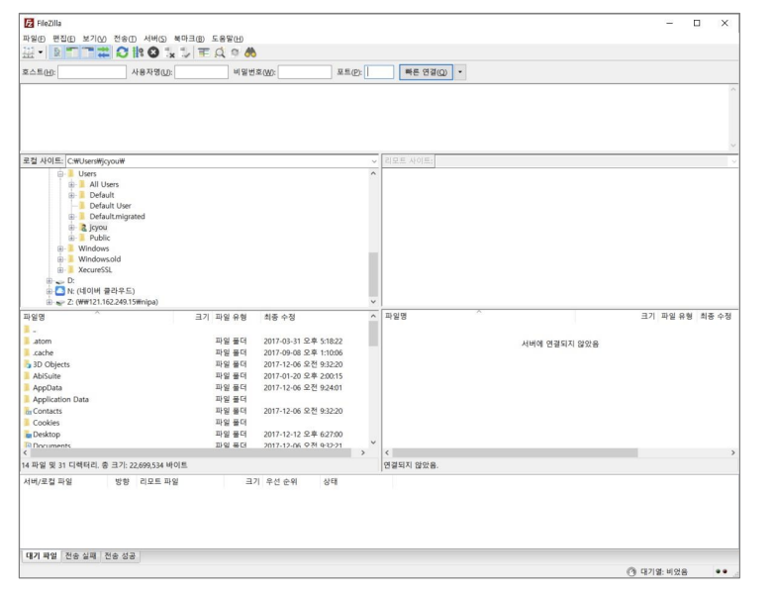Image resolution: width=775 pixels, height=594 pixels.
Task: Switch to the 전송 성공 tab
Action: (x=120, y=556)
